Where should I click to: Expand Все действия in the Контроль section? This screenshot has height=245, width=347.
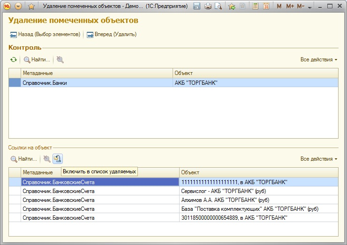click(x=319, y=59)
